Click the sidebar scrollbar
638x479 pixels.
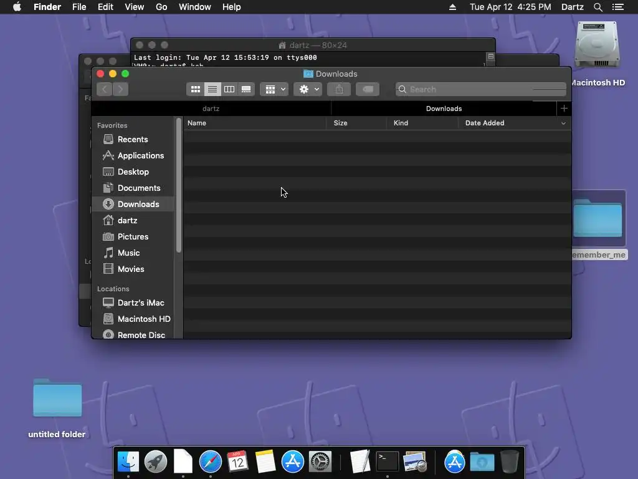click(x=179, y=185)
